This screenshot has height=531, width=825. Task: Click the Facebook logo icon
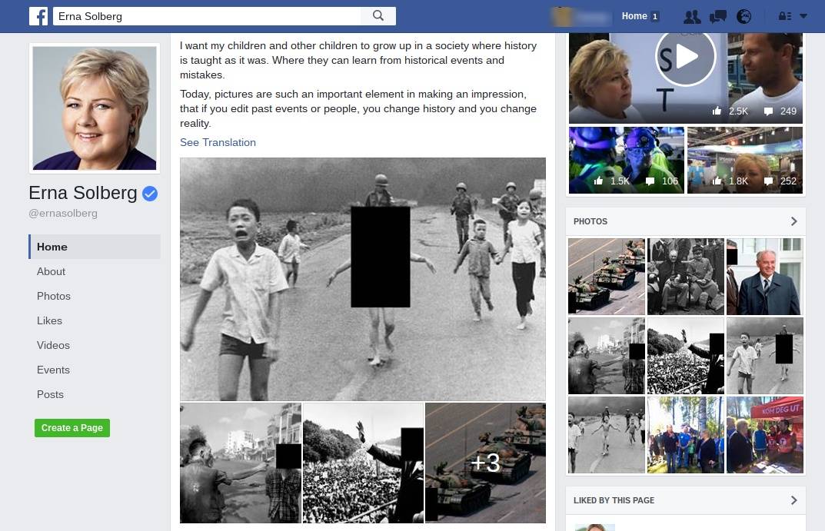[x=38, y=16]
